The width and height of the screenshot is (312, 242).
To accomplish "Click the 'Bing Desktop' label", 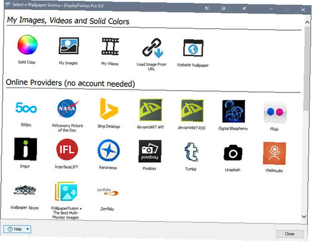I will 109,126.
